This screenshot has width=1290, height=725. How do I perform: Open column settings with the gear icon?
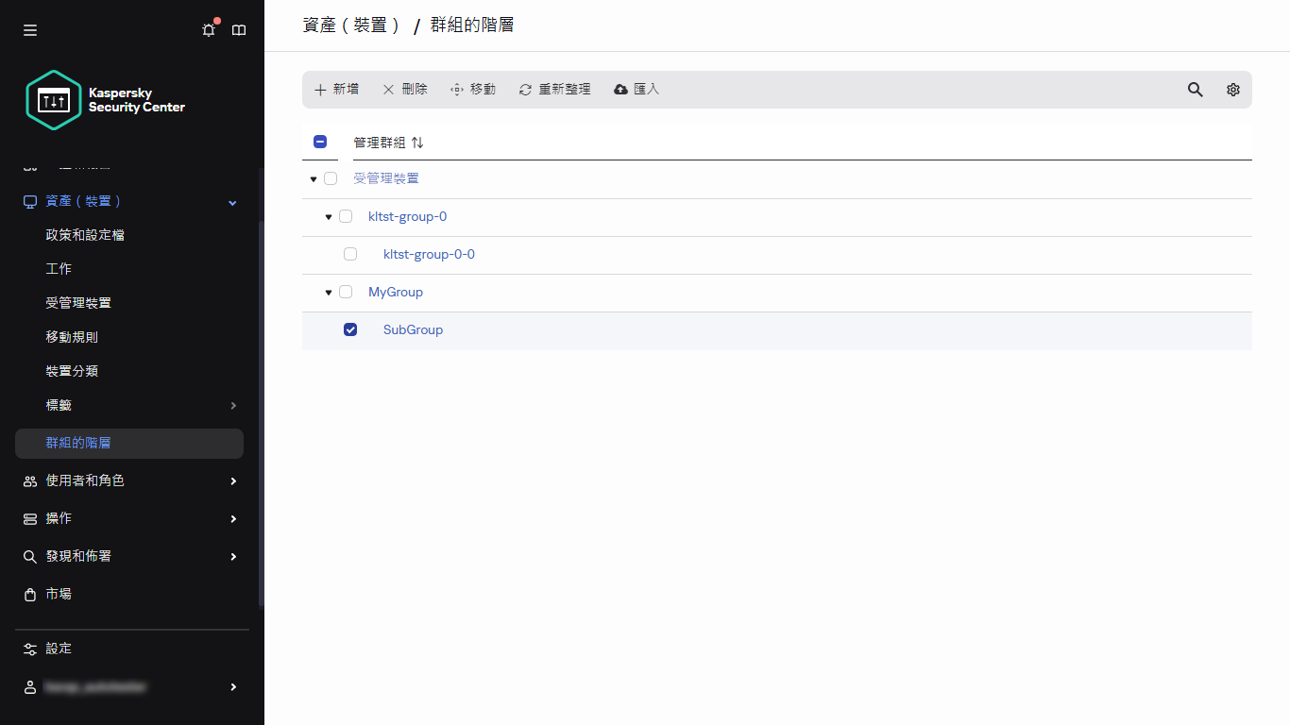tap(1232, 89)
